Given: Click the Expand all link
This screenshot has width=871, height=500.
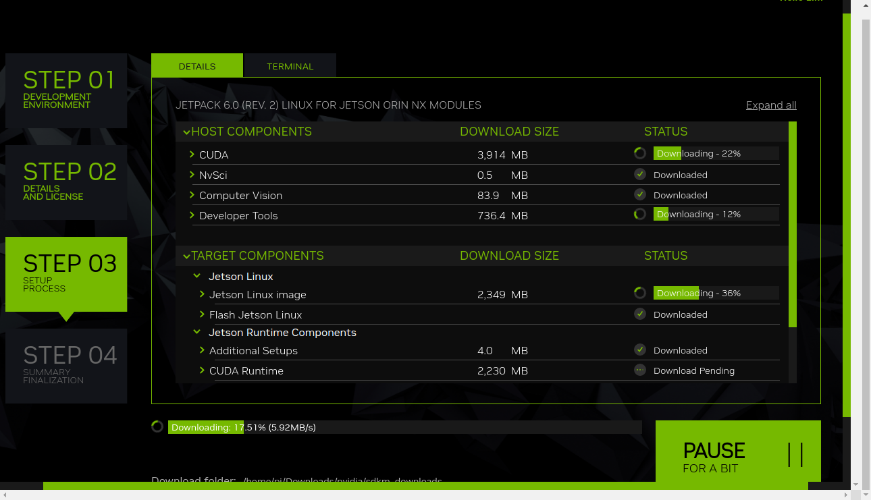Looking at the screenshot, I should coord(771,105).
